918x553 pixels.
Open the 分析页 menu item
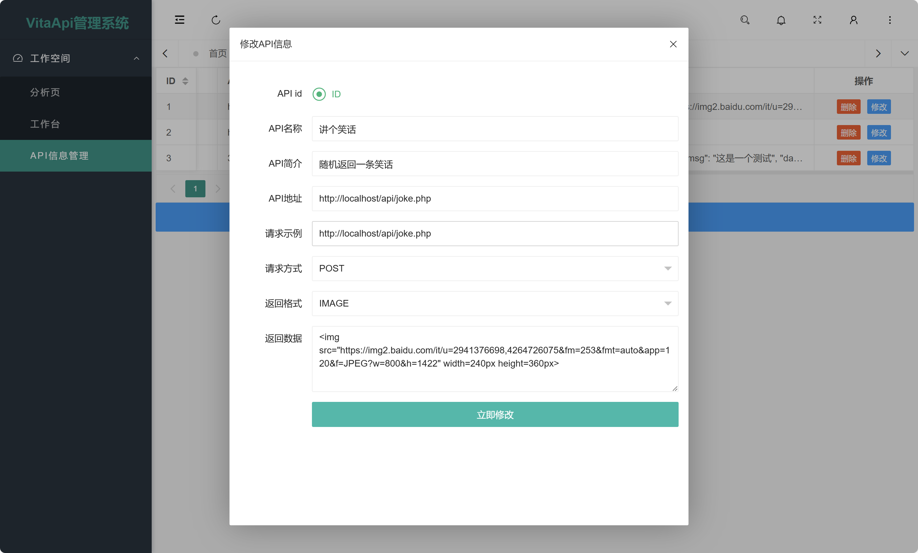(45, 92)
